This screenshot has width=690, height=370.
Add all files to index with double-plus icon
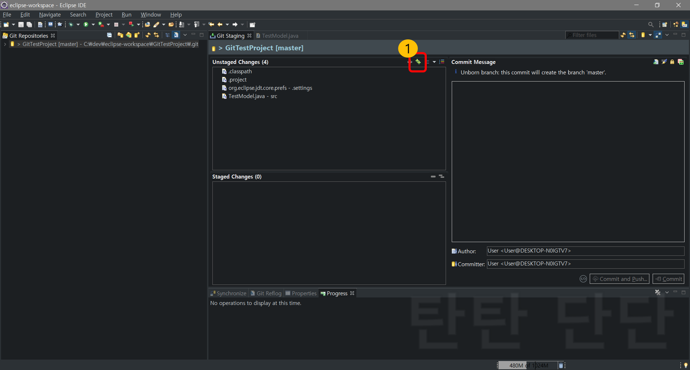(x=418, y=62)
